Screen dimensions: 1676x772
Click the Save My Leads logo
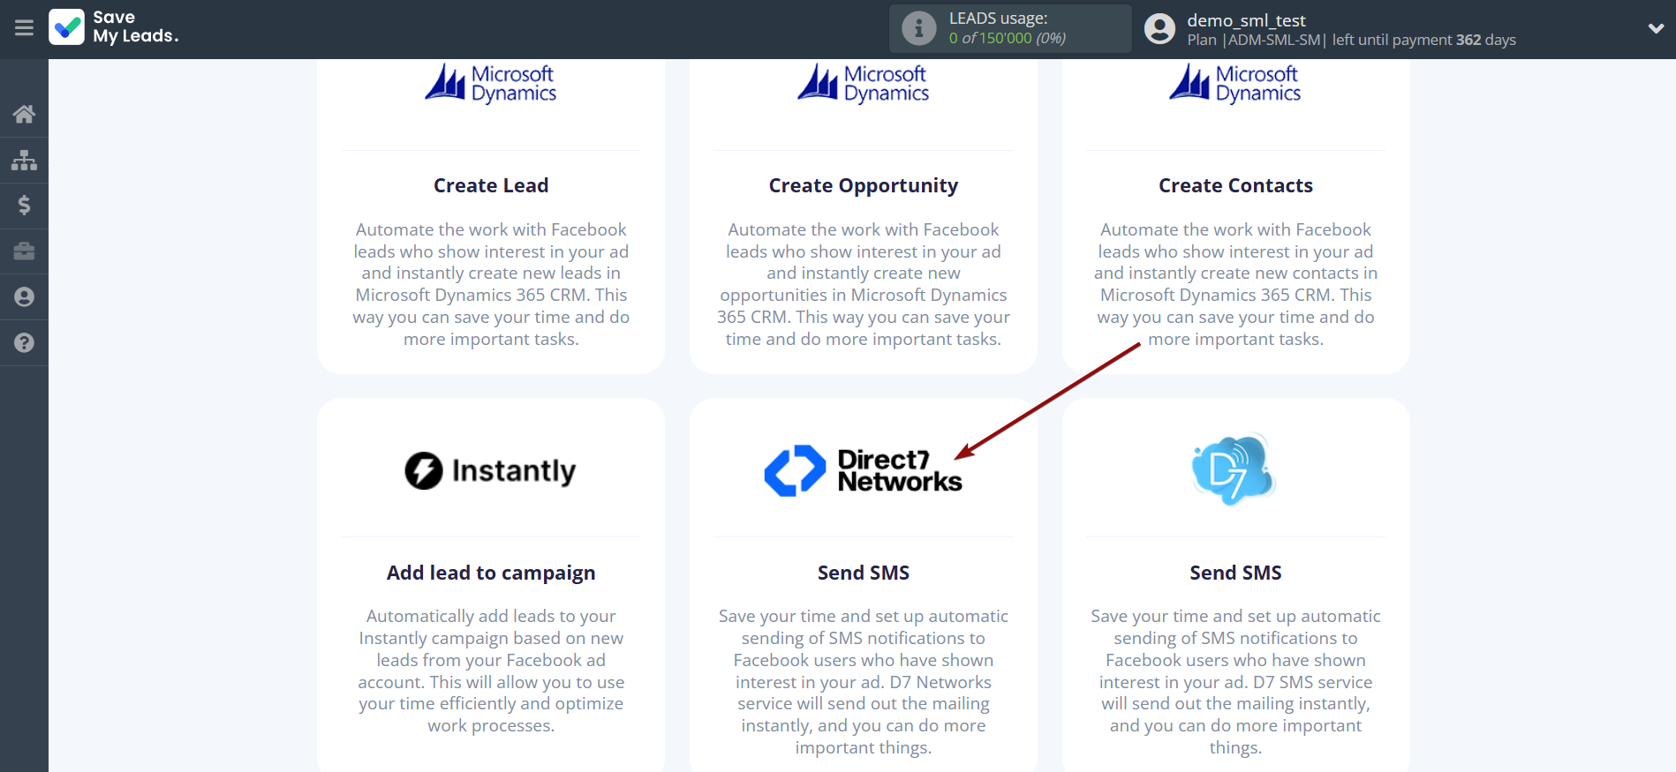coord(114,27)
